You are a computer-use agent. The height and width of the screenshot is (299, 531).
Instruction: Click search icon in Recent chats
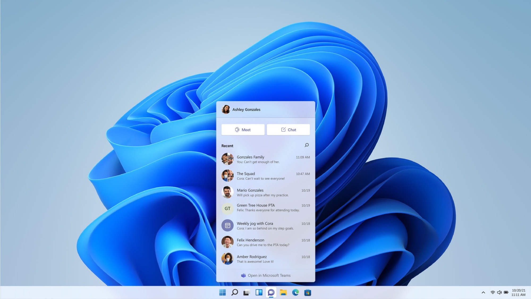point(307,145)
